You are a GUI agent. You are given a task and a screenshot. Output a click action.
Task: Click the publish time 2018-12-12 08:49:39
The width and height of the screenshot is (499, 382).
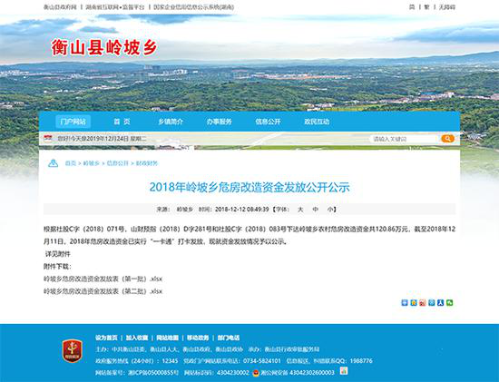click(242, 210)
